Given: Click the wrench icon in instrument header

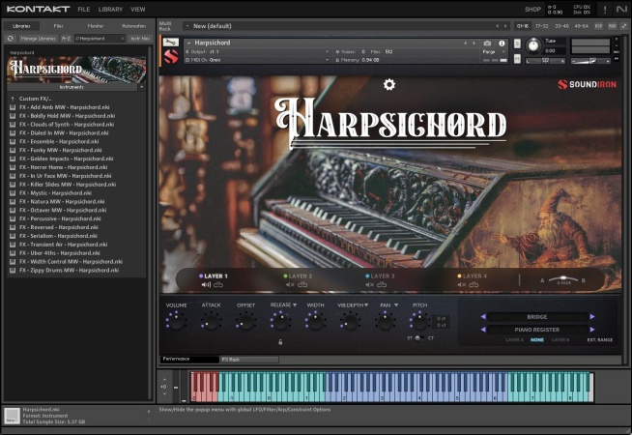Looking at the screenshot, I should pos(171,43).
